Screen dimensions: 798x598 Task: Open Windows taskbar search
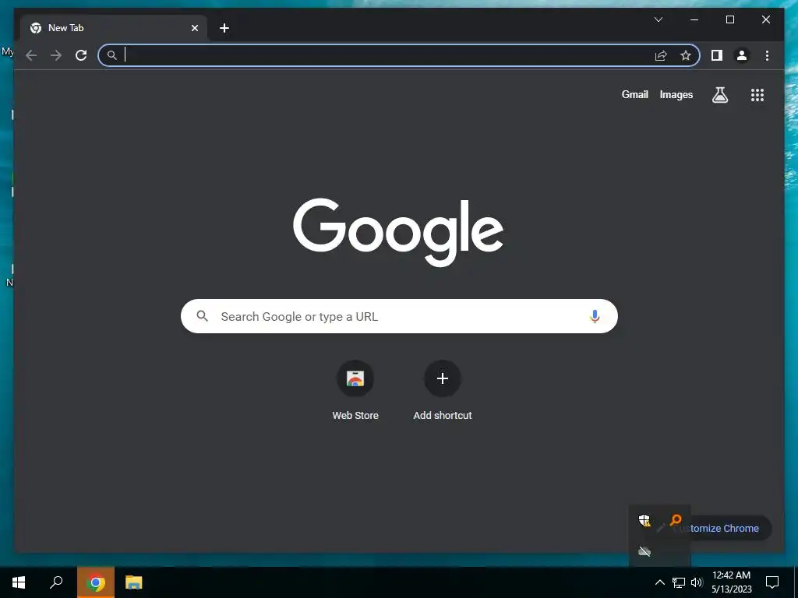click(x=56, y=582)
